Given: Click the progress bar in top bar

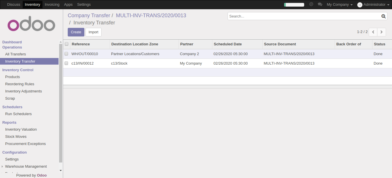Looking at the screenshot, I should 294,5.
